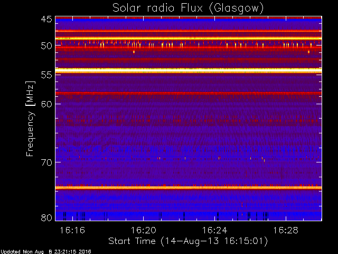Click the yellow emission band near 74 MHz
Viewport: 338px width, 254px height.
189,188
